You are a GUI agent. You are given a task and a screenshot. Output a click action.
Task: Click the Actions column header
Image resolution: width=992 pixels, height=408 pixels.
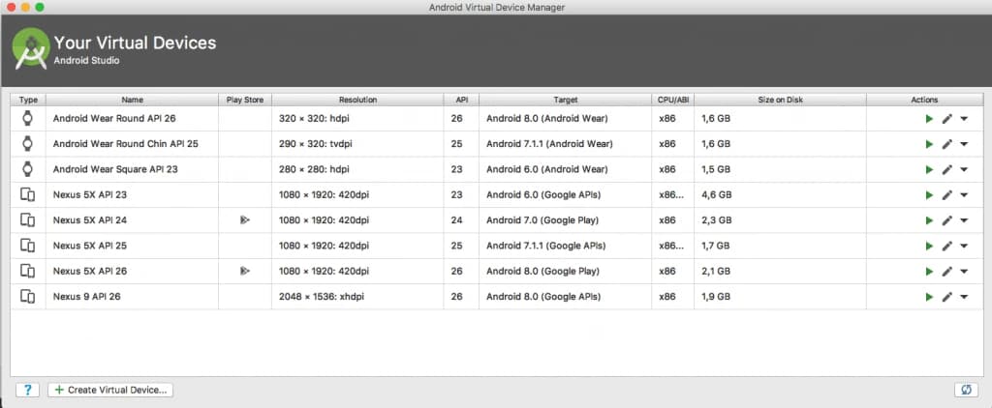(925, 100)
